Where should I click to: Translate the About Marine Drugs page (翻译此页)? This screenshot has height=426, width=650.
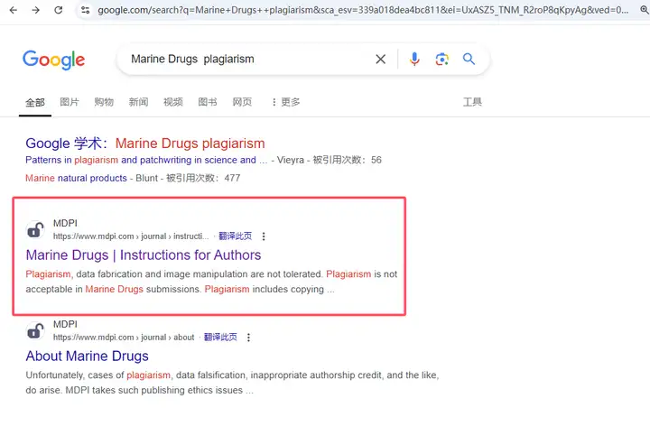pos(220,338)
